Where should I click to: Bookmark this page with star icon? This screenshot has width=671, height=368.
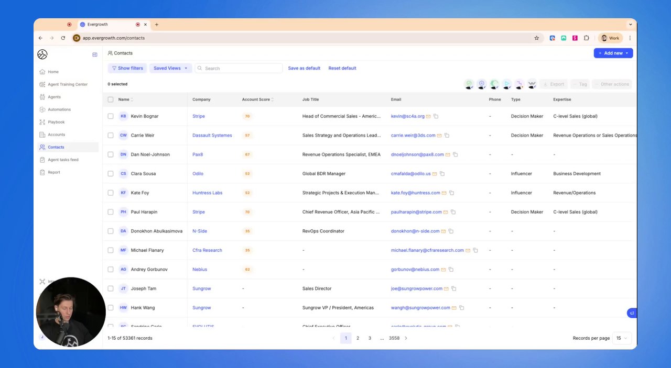(536, 38)
